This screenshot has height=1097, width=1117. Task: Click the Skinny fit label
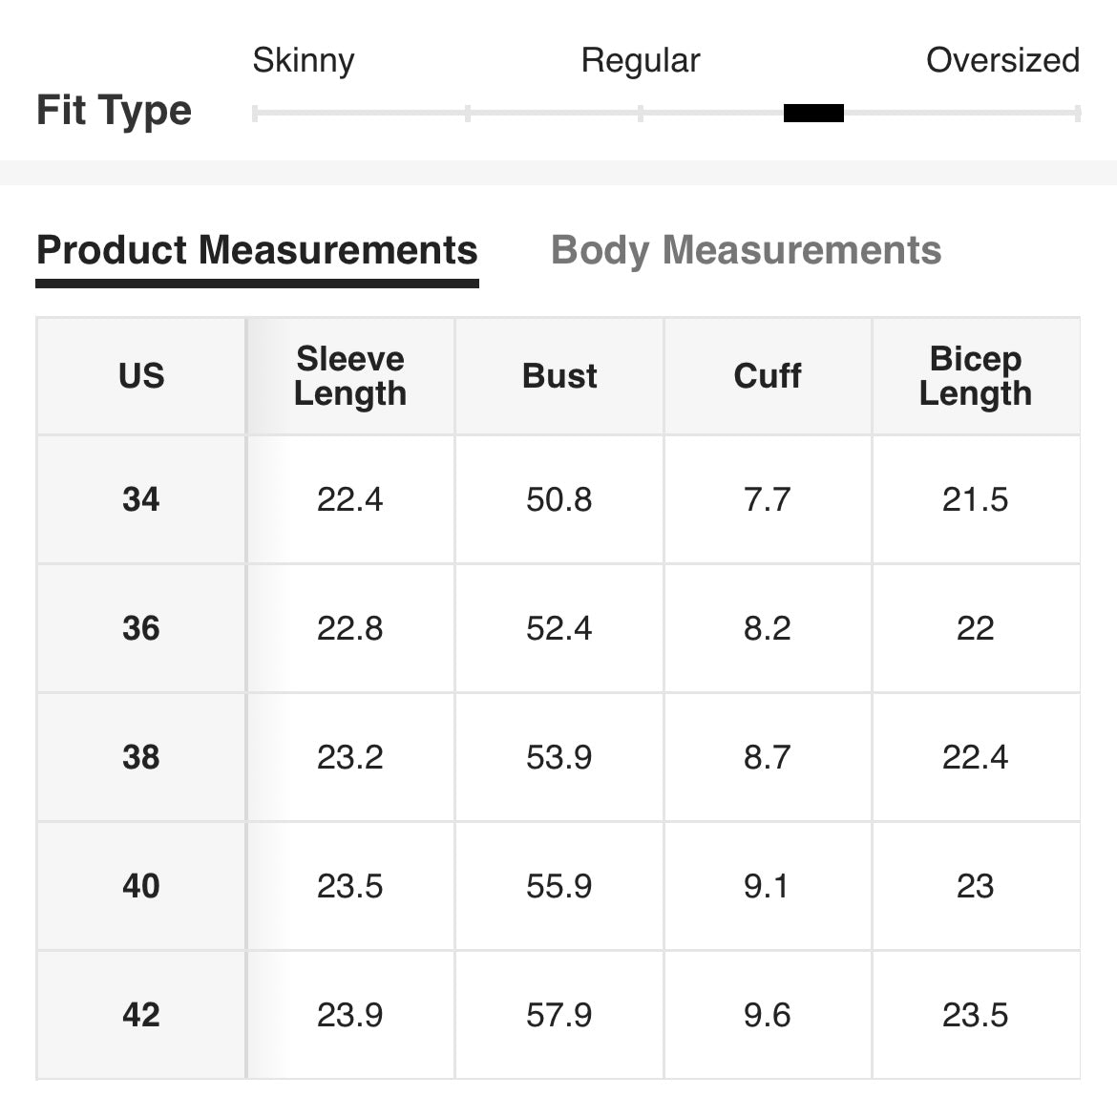click(304, 60)
